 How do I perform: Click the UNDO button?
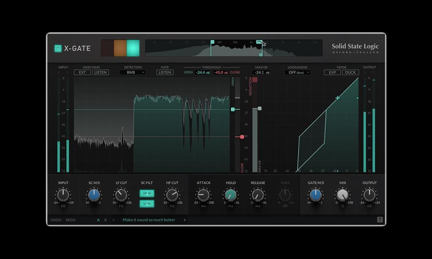tap(56, 220)
